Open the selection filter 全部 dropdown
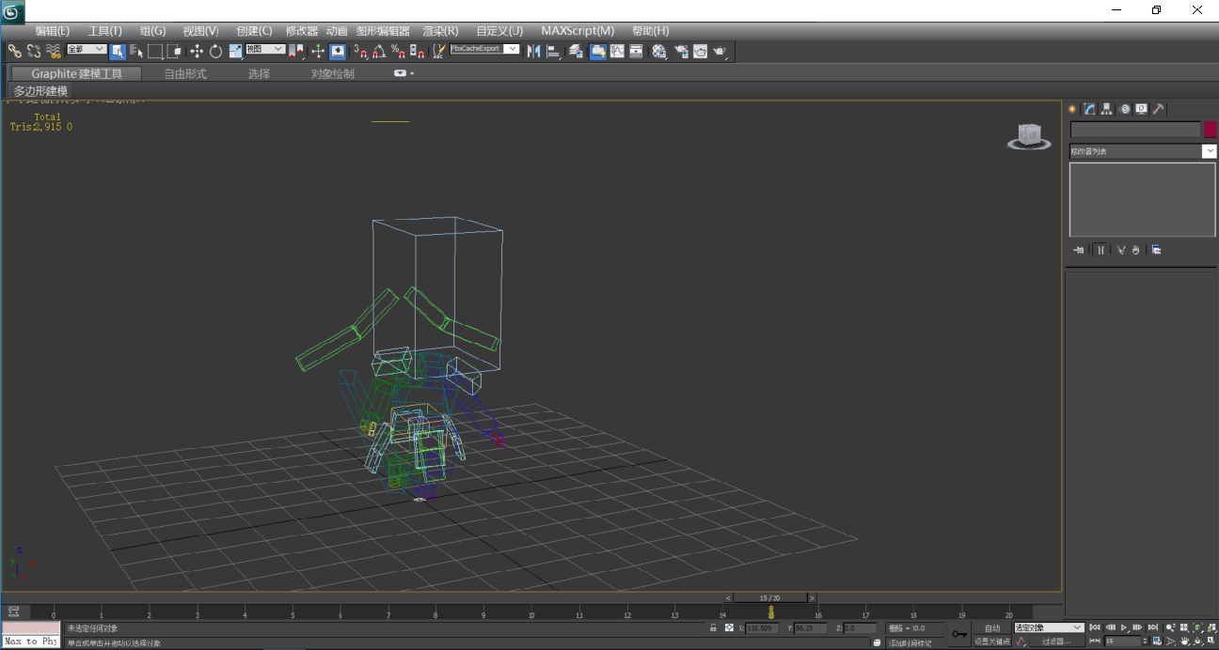Viewport: 1219px width, 650px height. (x=87, y=49)
